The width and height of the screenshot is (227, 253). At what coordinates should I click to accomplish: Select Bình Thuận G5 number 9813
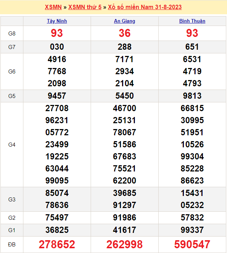[x=192, y=96]
